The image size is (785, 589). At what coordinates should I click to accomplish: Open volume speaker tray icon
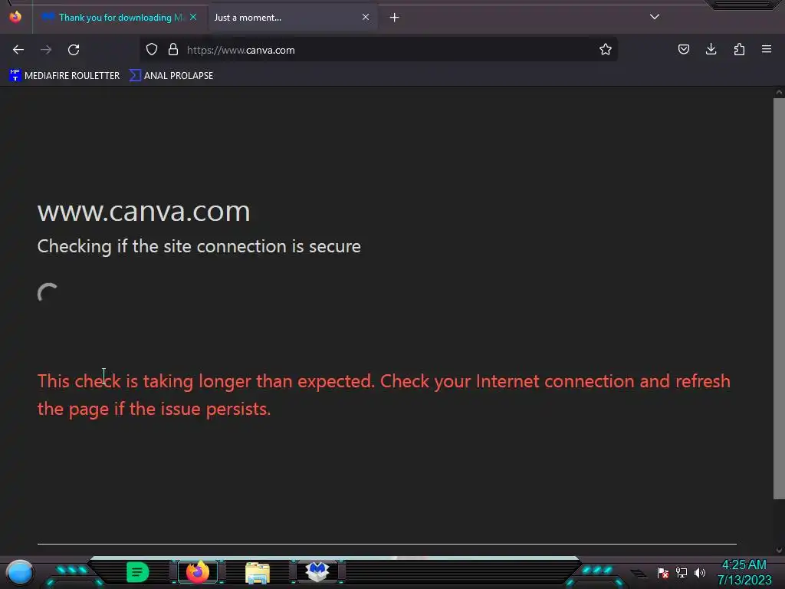[700, 572]
